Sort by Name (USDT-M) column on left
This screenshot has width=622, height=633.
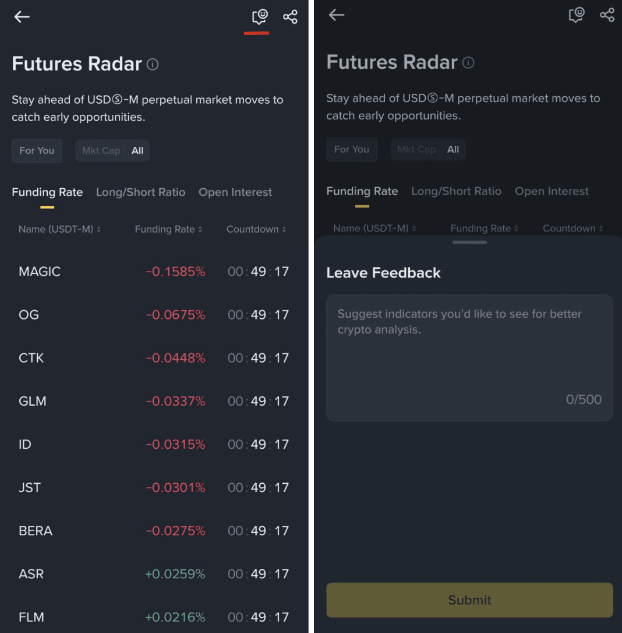59,229
